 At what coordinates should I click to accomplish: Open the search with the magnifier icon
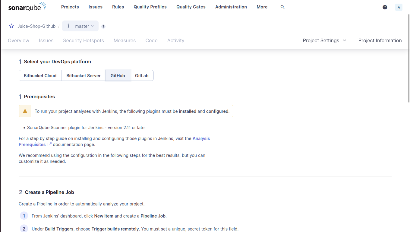pyautogui.click(x=282, y=7)
